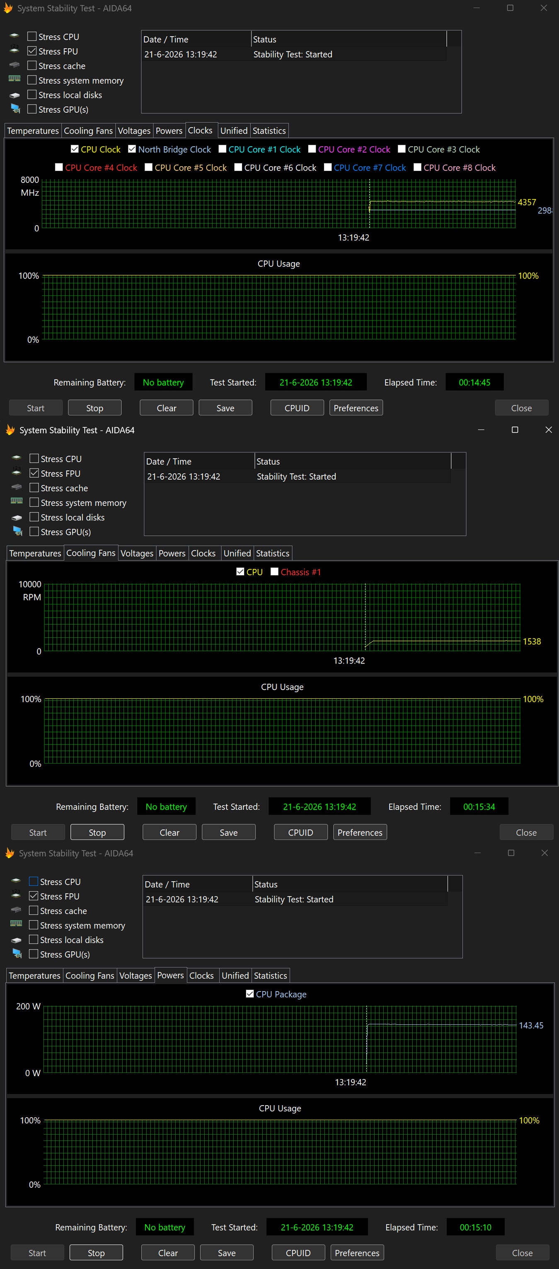Viewport: 559px width, 1269px height.
Task: Enable the CPU Core #2 Clock checkbox
Action: [x=312, y=149]
